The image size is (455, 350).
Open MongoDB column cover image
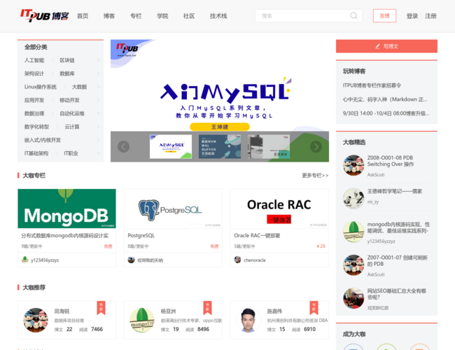[x=66, y=209]
